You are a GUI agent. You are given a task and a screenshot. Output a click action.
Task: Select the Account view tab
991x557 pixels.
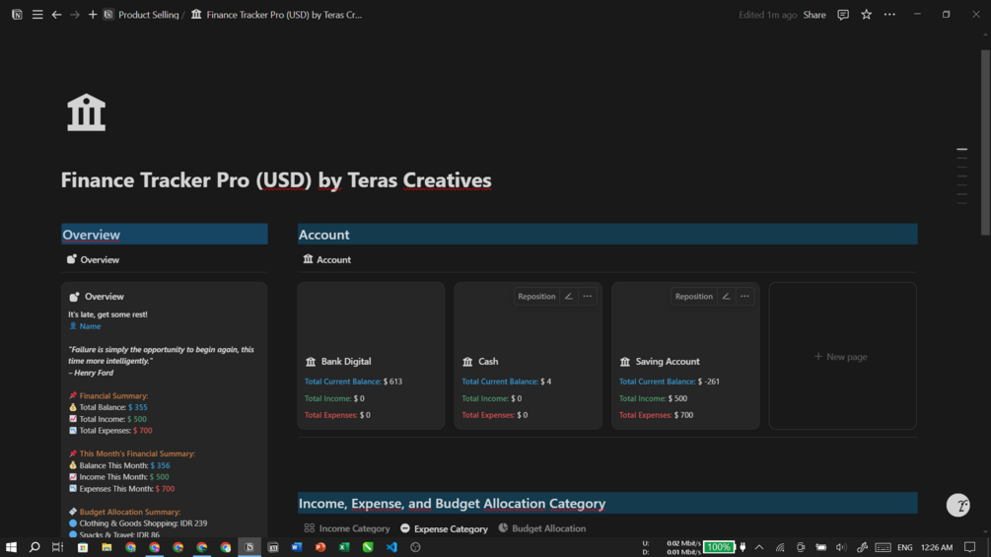[x=326, y=259]
